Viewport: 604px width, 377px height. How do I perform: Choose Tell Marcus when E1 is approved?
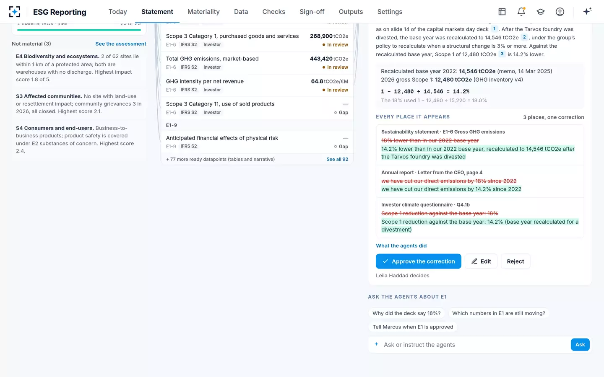(413, 327)
